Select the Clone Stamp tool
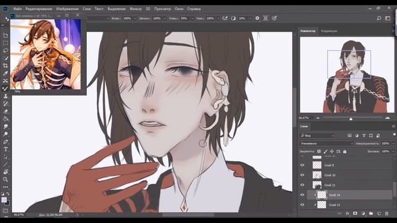This screenshot has height=223, width=397. point(6,96)
